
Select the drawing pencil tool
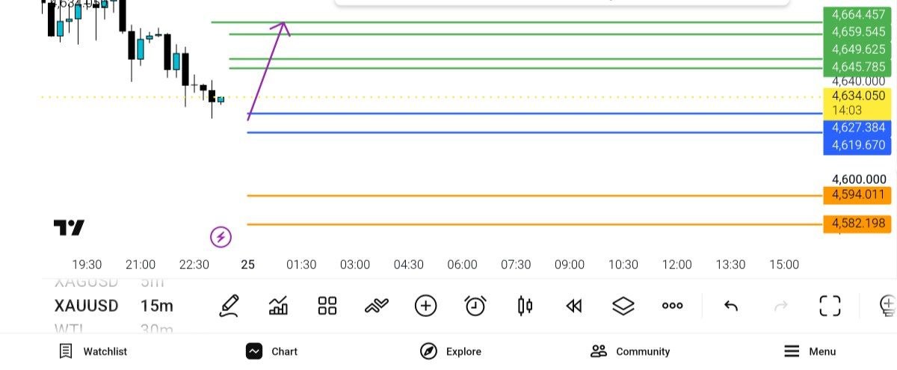[x=229, y=306]
